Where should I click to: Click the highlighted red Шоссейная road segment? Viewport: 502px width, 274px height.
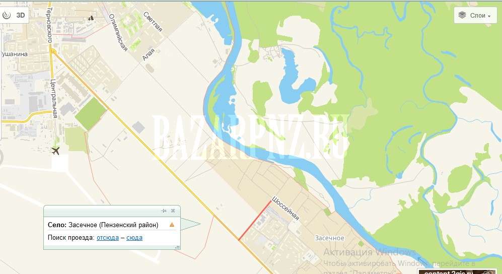(255, 221)
